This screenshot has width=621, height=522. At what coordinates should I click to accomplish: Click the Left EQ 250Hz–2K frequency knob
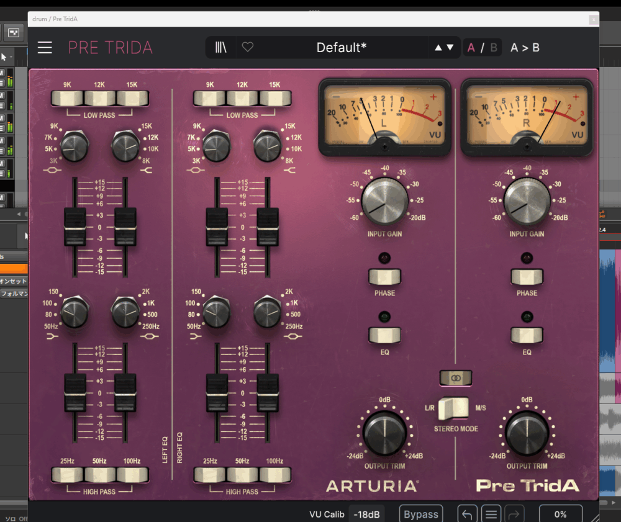125,312
